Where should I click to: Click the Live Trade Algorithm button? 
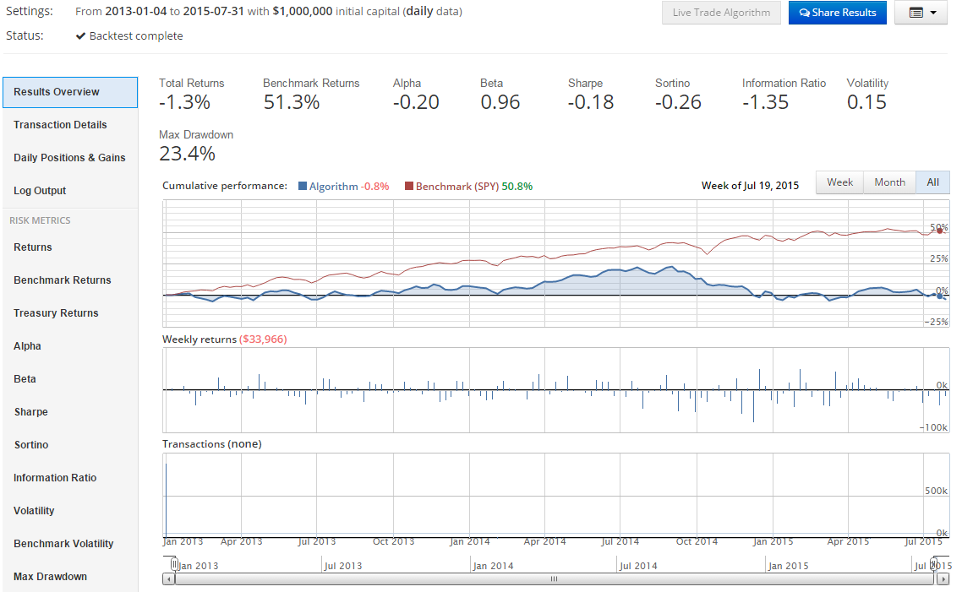point(721,13)
